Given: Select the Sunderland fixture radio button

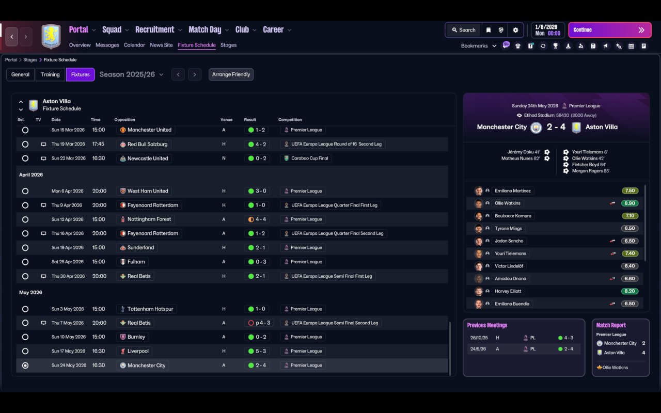Looking at the screenshot, I should click(x=25, y=248).
